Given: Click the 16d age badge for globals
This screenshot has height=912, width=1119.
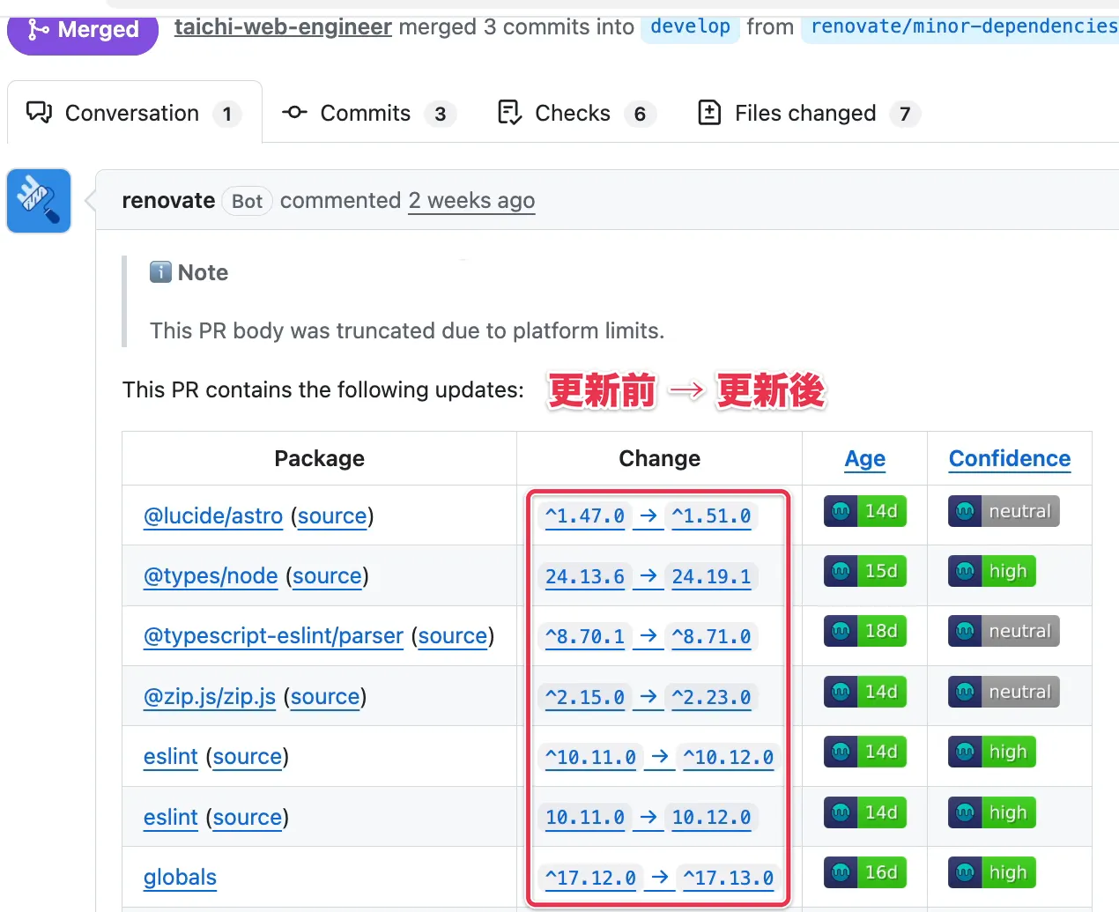Looking at the screenshot, I should pyautogui.click(x=864, y=872).
